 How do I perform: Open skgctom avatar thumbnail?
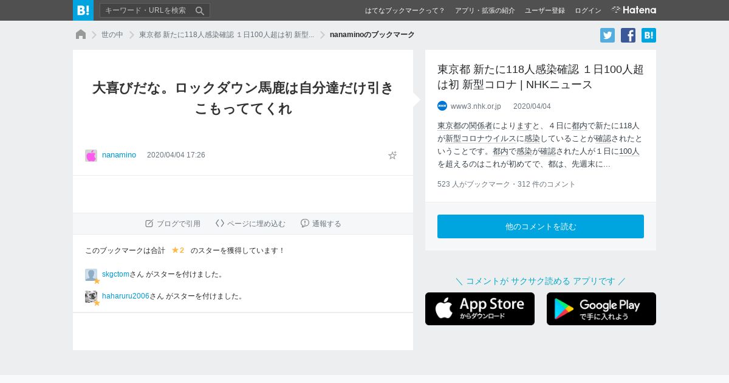pyautogui.click(x=91, y=275)
